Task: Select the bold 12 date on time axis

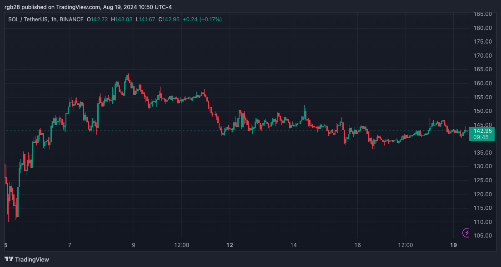Action: 230,245
